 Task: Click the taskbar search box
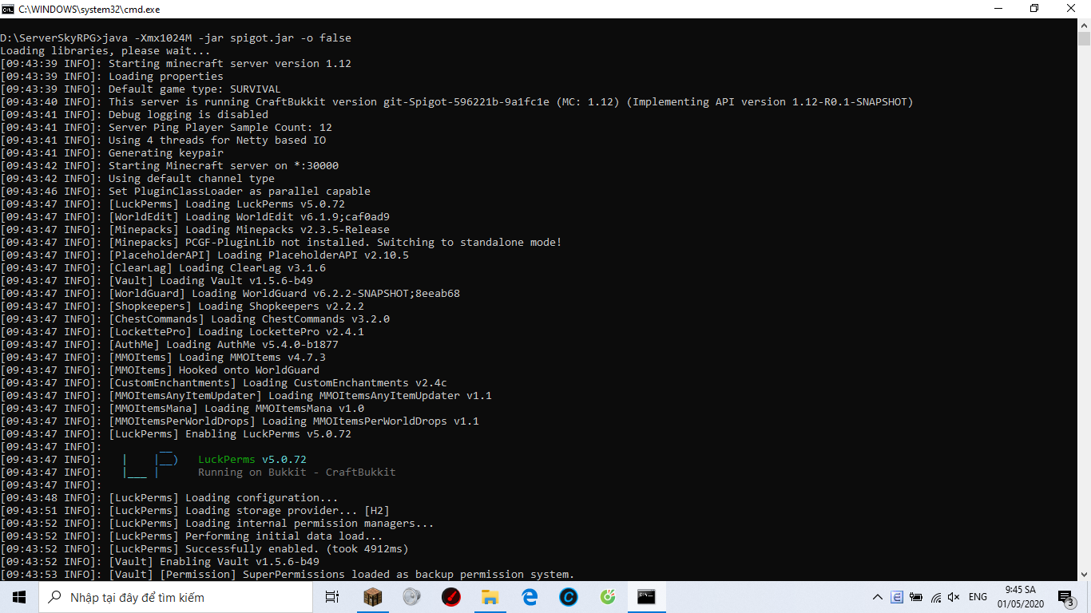[177, 597]
